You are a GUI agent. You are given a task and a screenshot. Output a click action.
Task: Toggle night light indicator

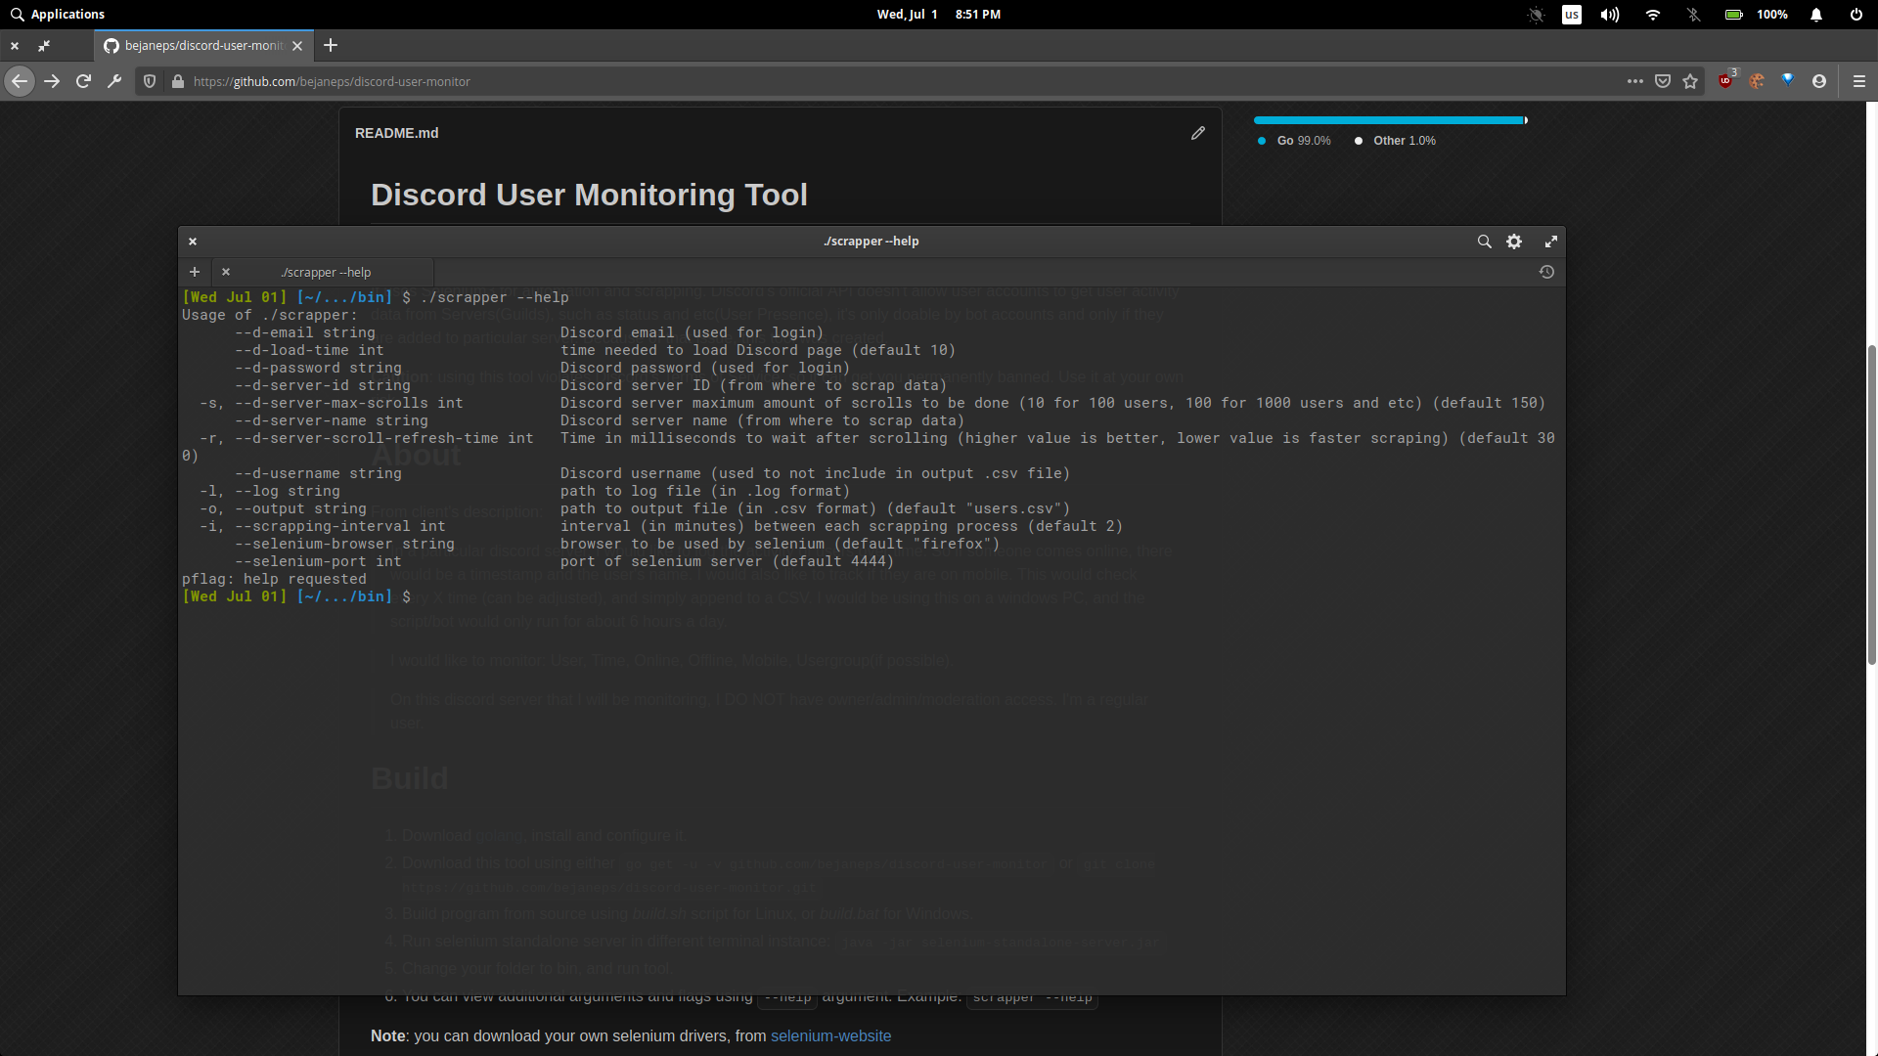click(x=1536, y=15)
